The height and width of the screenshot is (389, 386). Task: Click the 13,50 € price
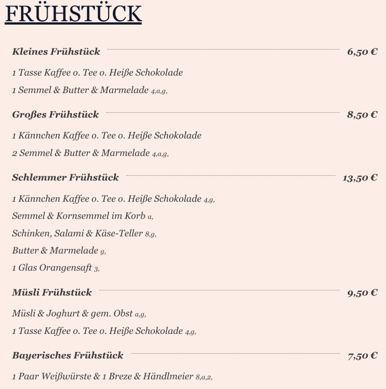[x=360, y=178]
